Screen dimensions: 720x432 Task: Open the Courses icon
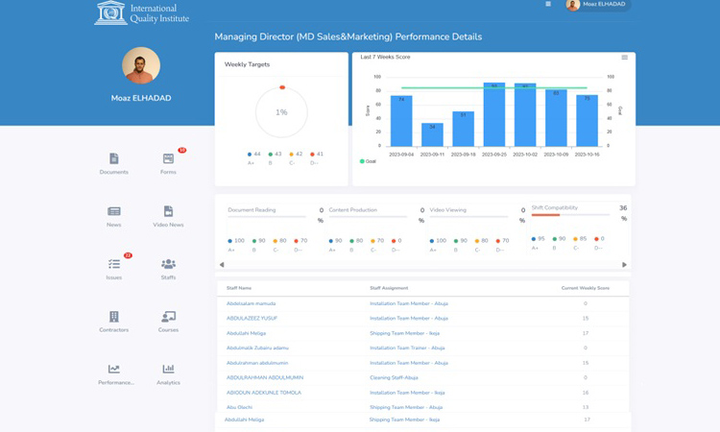(168, 317)
